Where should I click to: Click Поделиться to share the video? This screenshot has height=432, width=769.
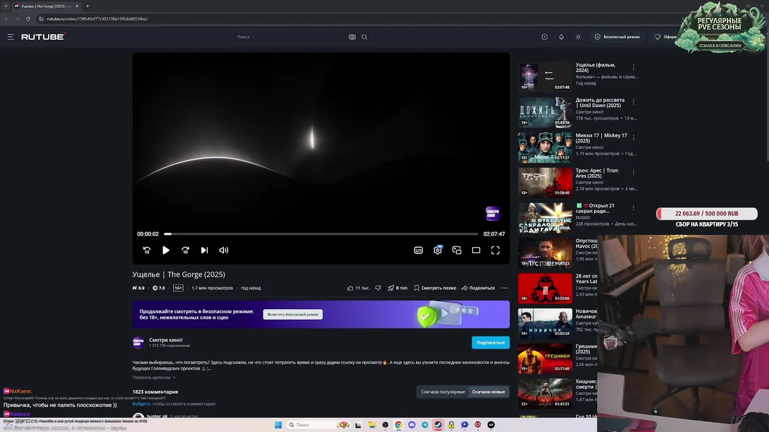tap(478, 288)
